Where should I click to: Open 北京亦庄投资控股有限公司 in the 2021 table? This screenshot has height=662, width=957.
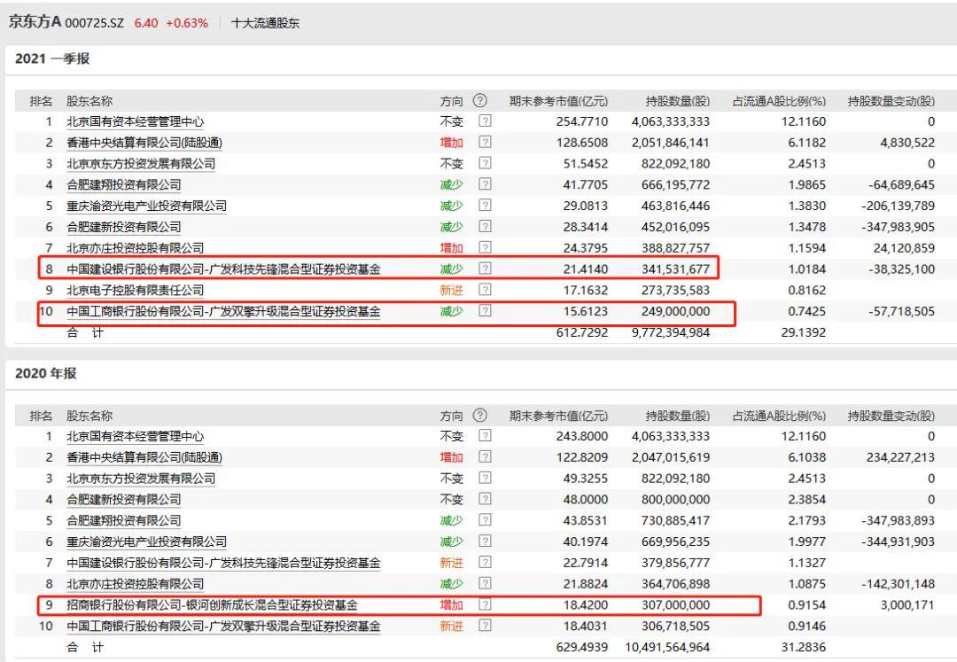(135, 248)
